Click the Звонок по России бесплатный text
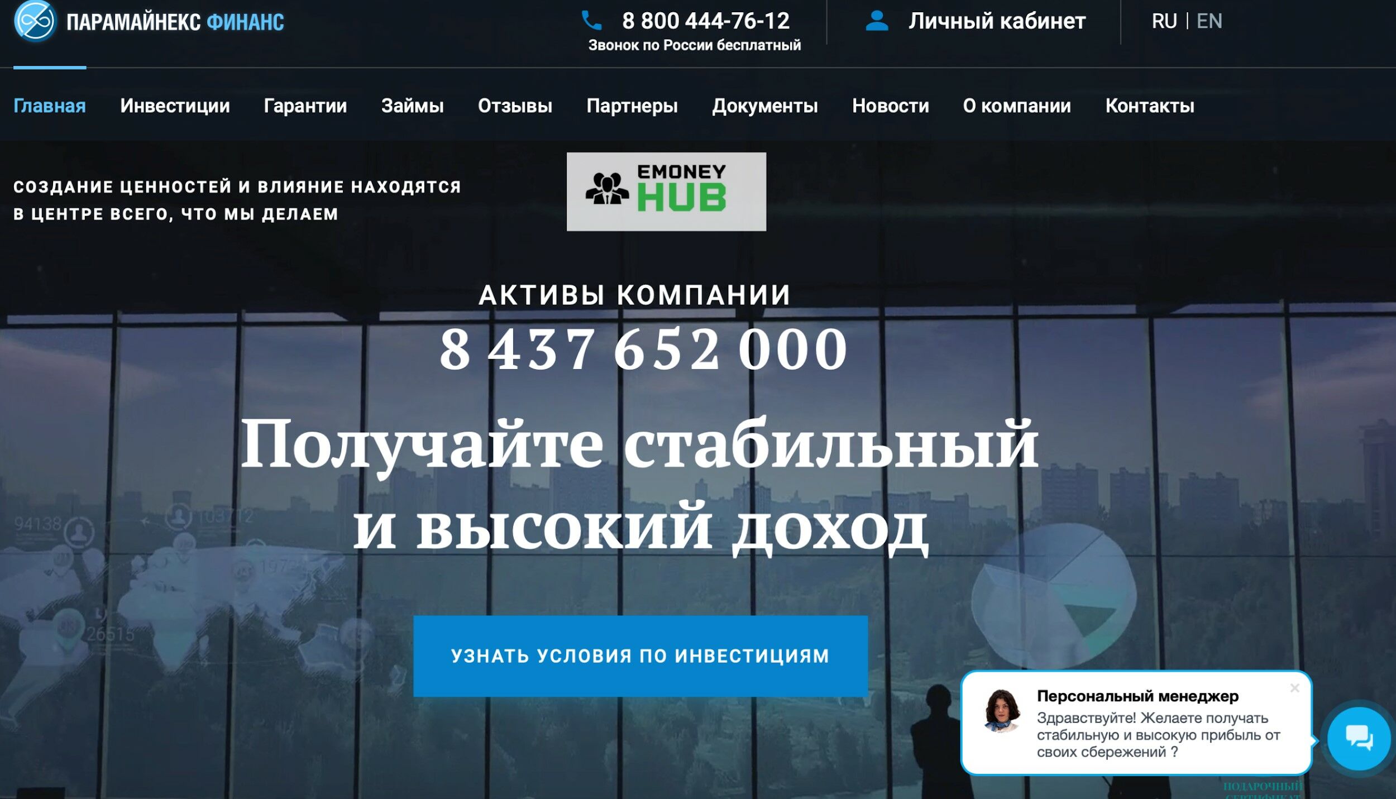 click(694, 45)
